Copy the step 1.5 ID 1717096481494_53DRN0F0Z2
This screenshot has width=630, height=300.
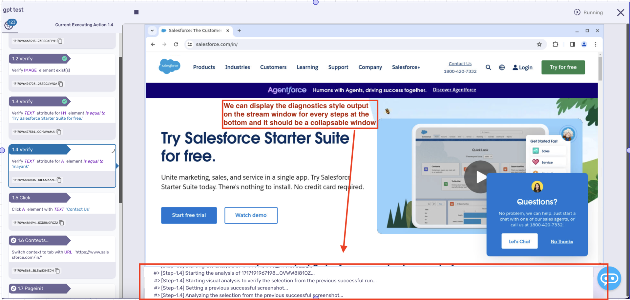(x=62, y=223)
